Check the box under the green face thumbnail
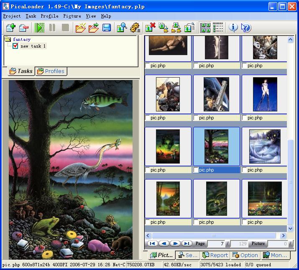The width and height of the screenshot is (299, 270). point(147,170)
